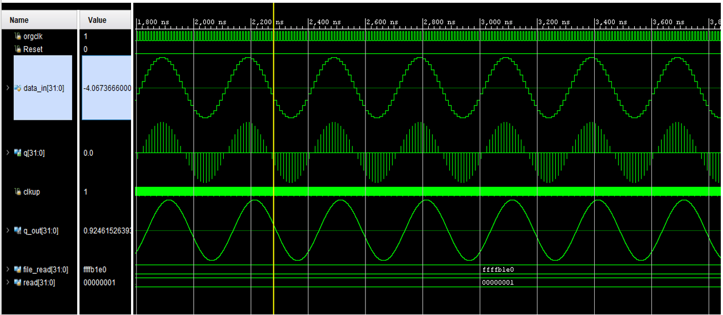Click the file_read value ffffb1e0
The width and height of the screenshot is (723, 315).
point(94,270)
